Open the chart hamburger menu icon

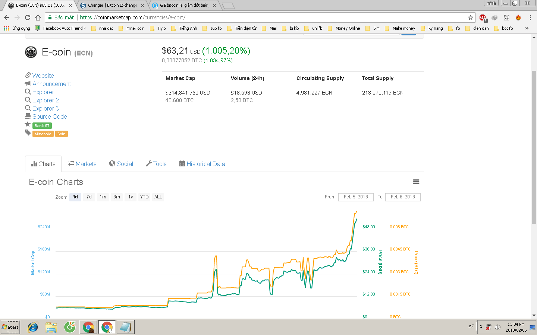coord(416,182)
